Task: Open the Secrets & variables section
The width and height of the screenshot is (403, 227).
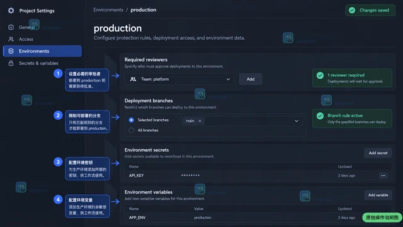Action: point(42,63)
